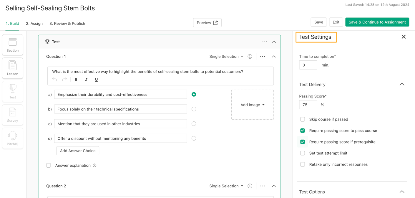
Task: Collapse the Test Options section
Action: pyautogui.click(x=402, y=192)
